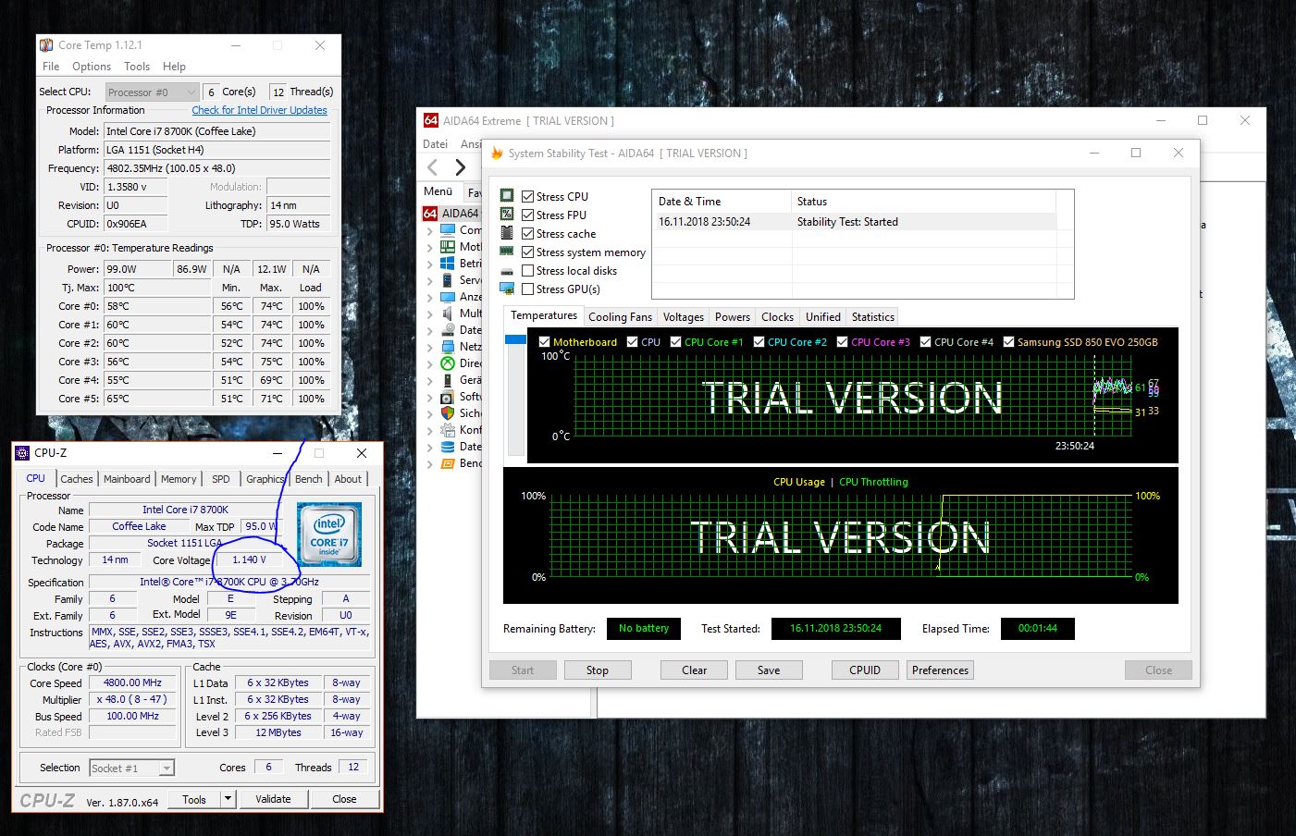Click the Stress cache chip icon
Screen dimensions: 1296x836
point(507,233)
